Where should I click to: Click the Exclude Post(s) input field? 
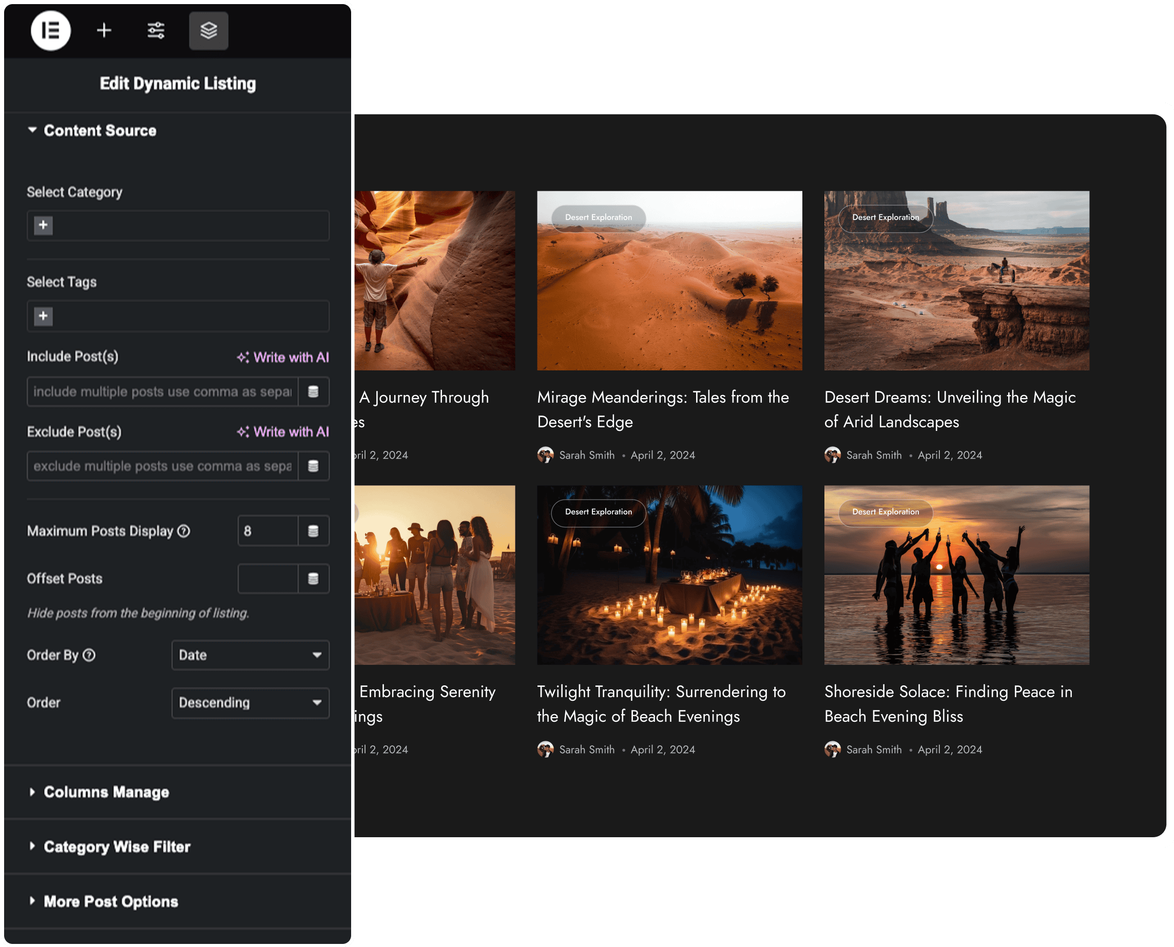[x=162, y=466]
